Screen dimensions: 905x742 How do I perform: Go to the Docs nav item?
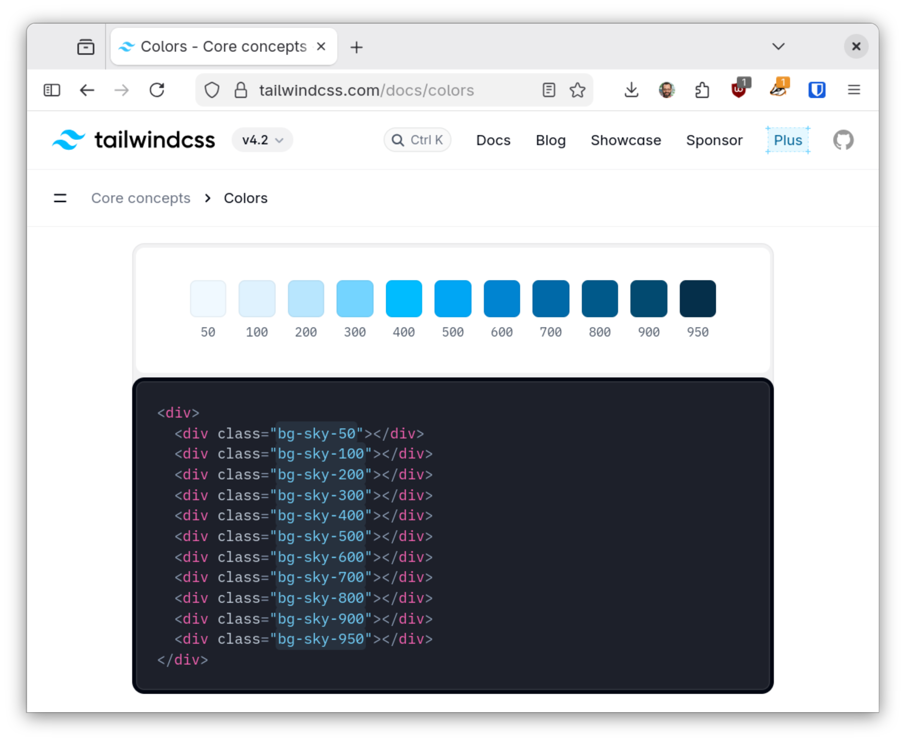coord(493,140)
